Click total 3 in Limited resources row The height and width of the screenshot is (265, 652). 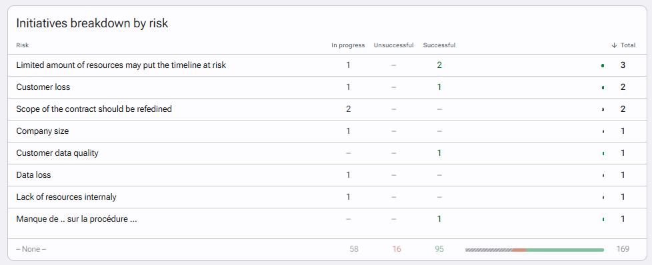(623, 65)
